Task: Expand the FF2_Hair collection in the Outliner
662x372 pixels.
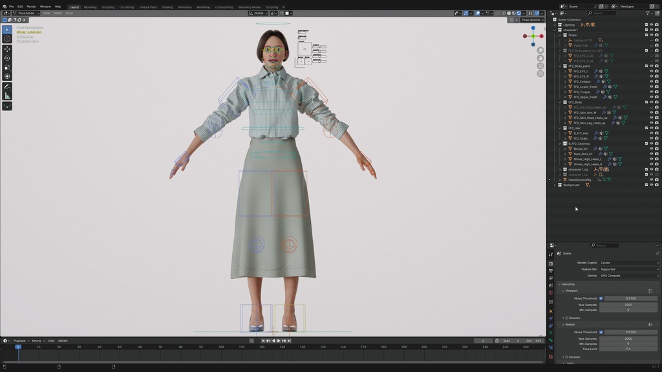Action: (x=560, y=128)
